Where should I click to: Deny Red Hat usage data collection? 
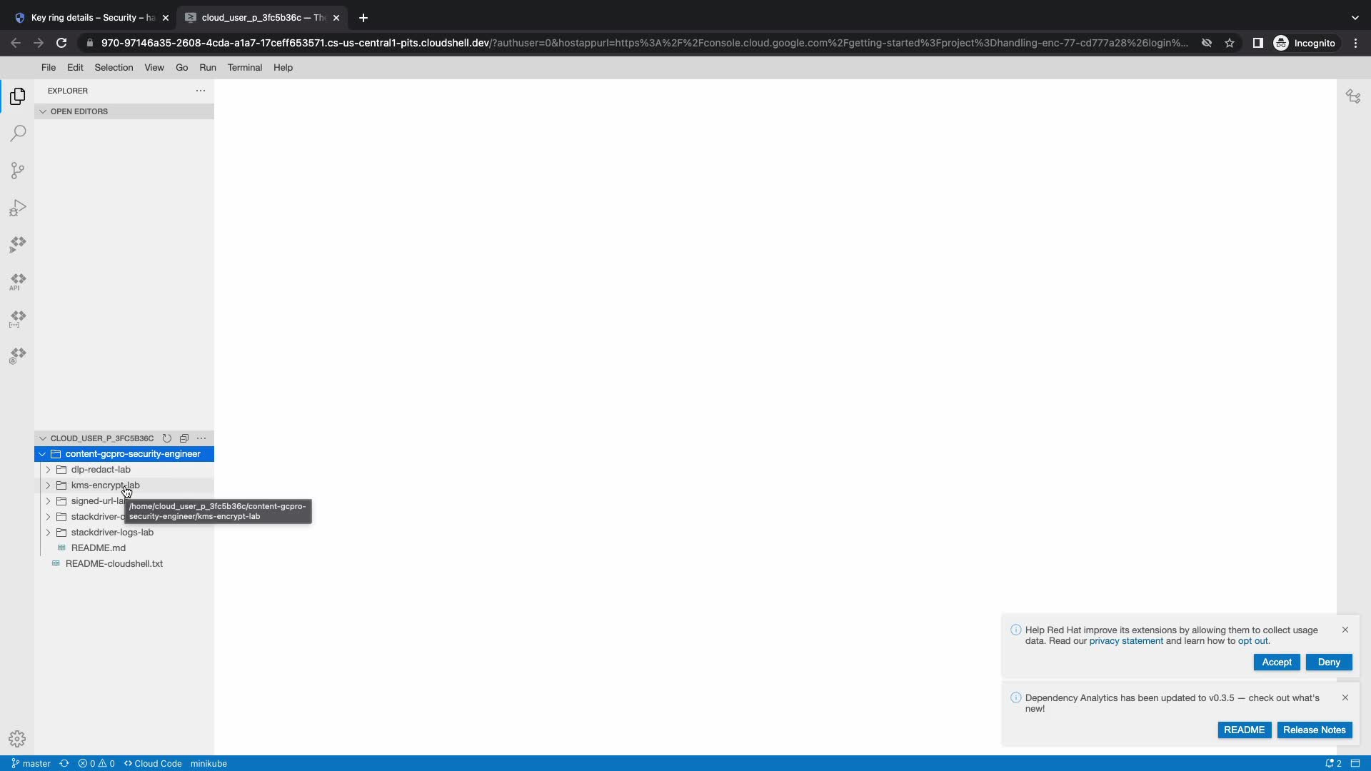tap(1328, 662)
